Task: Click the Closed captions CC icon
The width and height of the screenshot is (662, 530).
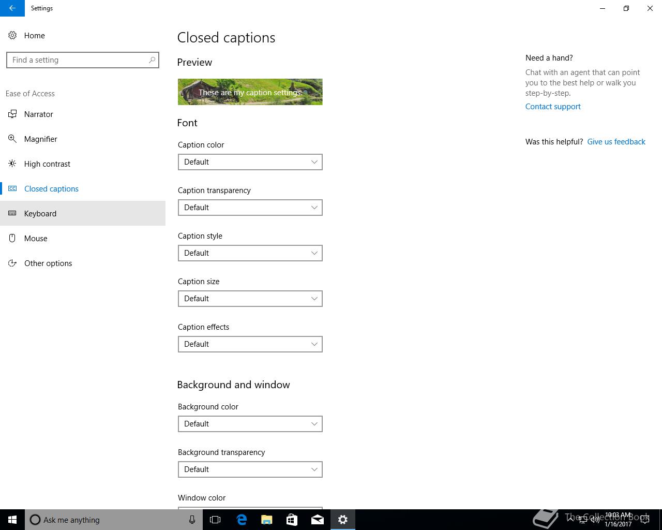Action: 12,188
